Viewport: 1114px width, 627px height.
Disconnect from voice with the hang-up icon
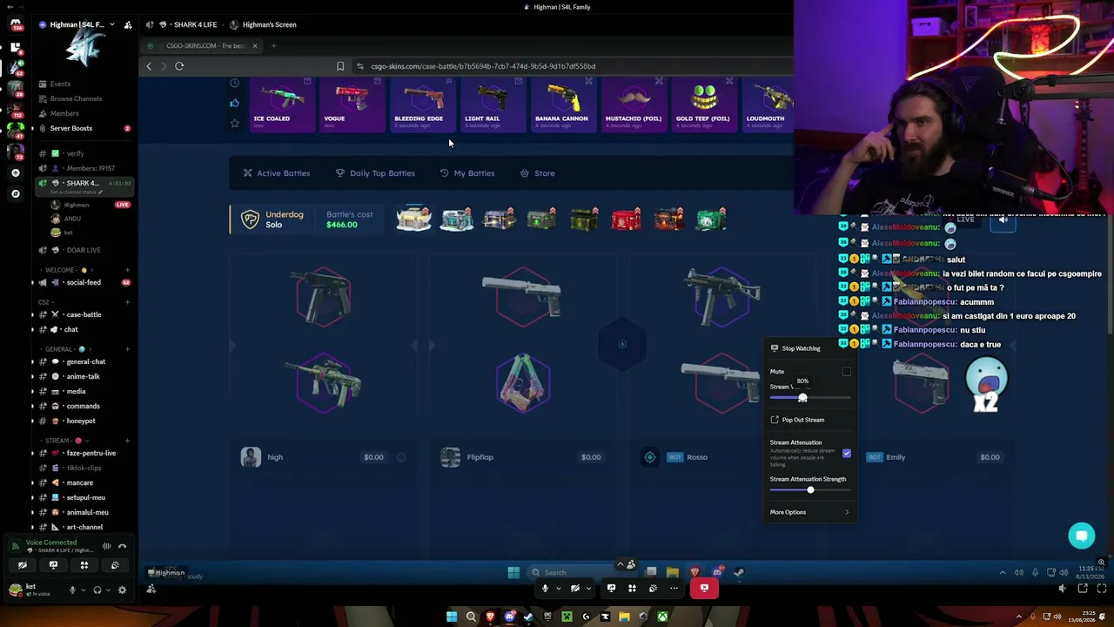click(122, 546)
